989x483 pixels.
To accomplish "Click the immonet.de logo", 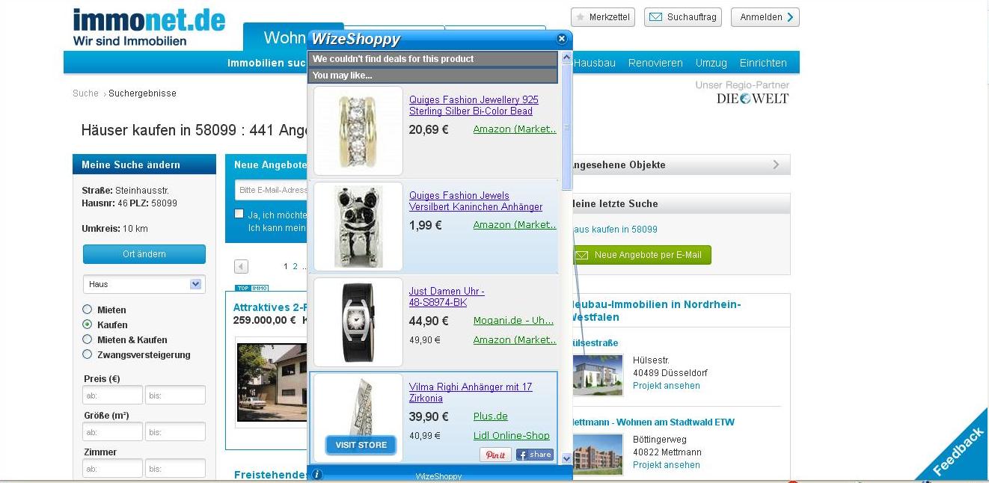I will coord(149,27).
